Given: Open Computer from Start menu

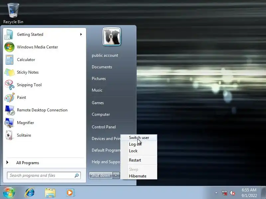Looking at the screenshot, I should click(x=101, y=114).
